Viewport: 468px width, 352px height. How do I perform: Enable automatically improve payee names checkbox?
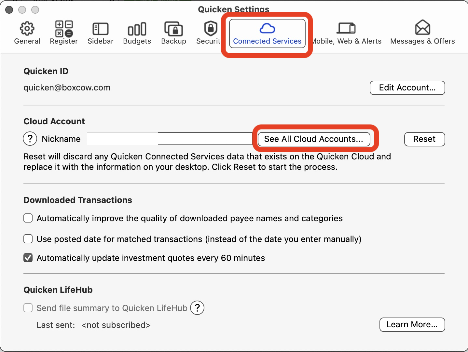(x=28, y=218)
